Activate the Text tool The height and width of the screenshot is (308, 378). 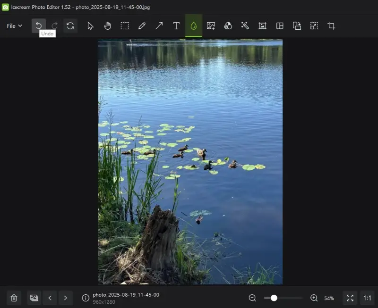(x=176, y=26)
